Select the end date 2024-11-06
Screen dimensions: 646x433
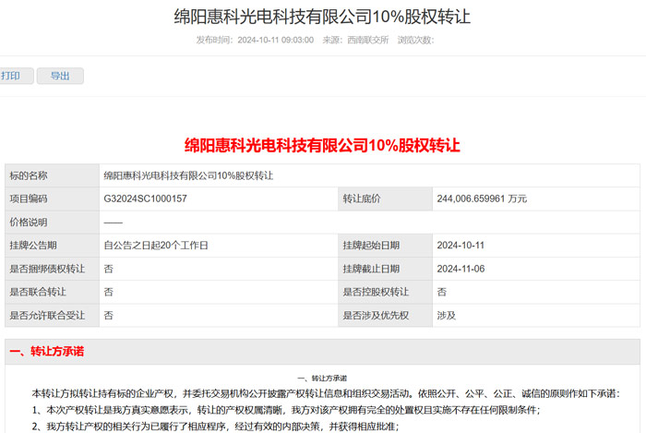(x=461, y=269)
